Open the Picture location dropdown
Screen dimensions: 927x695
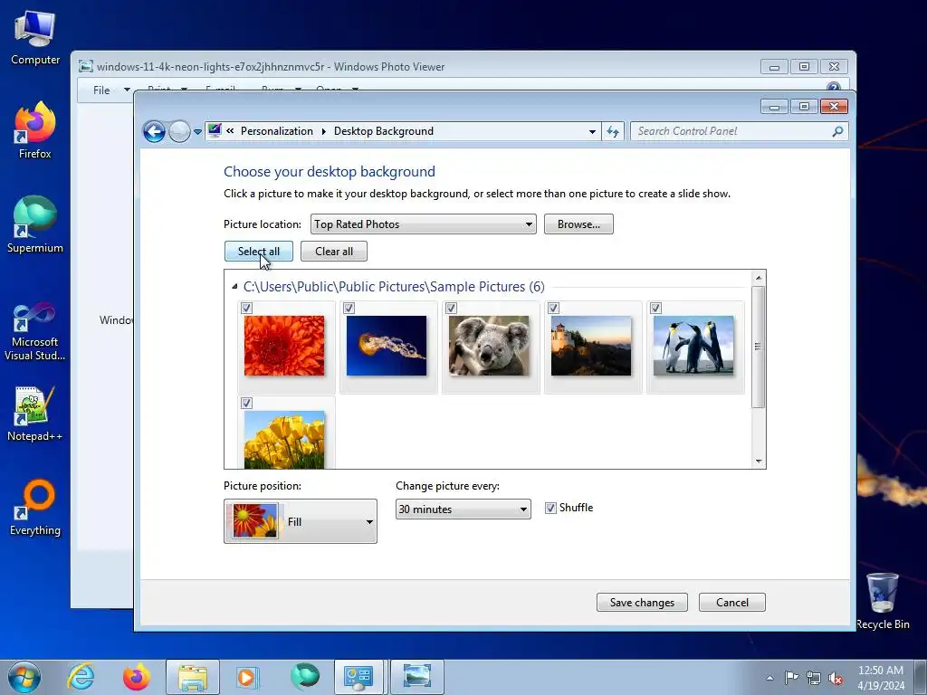[x=424, y=224]
